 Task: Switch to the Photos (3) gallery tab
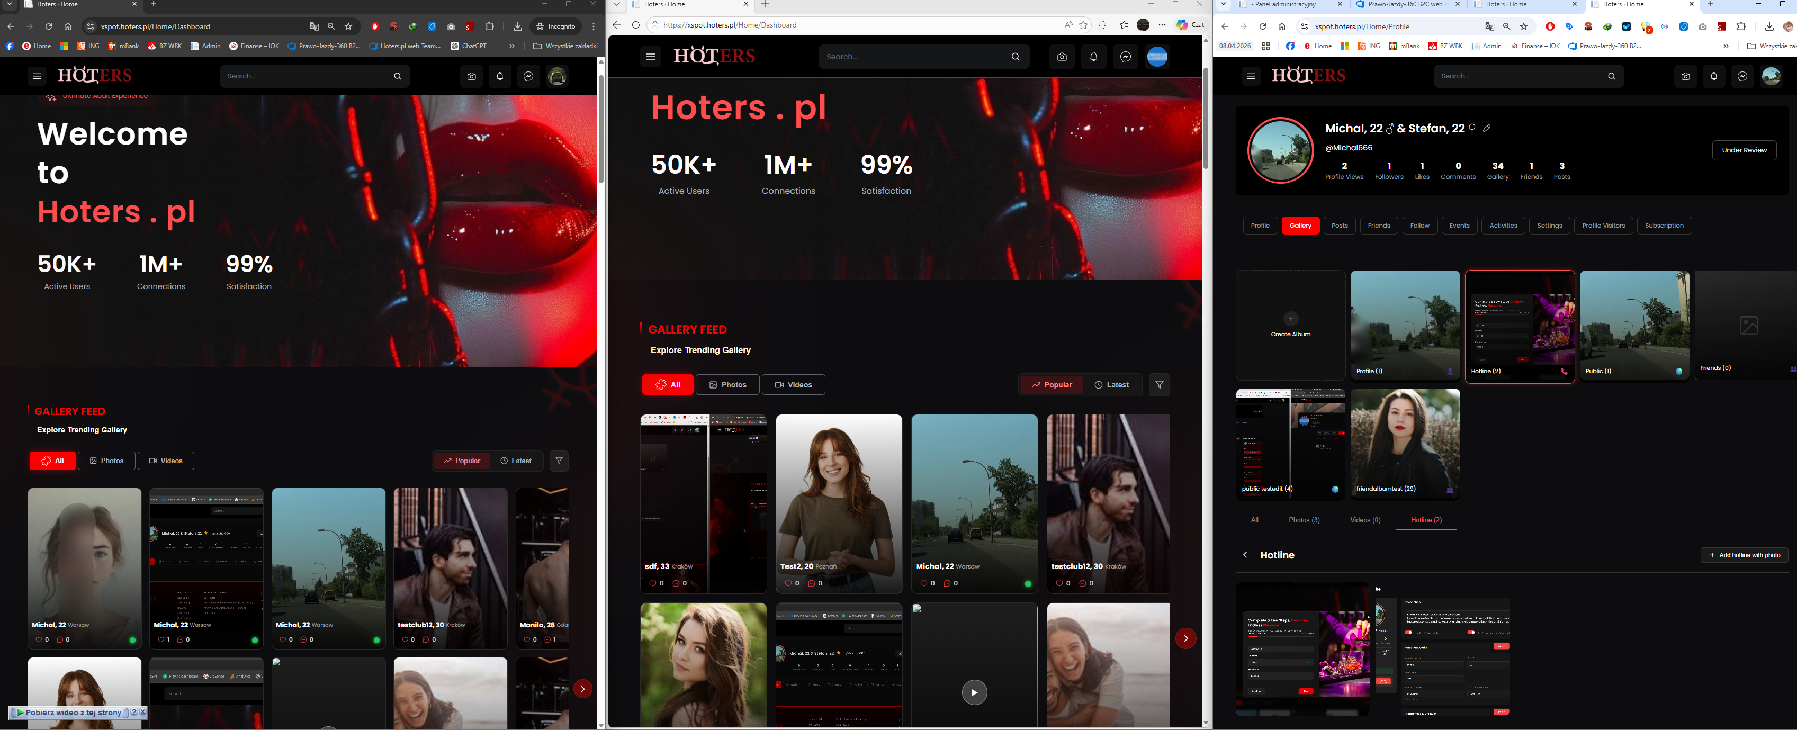(1304, 520)
